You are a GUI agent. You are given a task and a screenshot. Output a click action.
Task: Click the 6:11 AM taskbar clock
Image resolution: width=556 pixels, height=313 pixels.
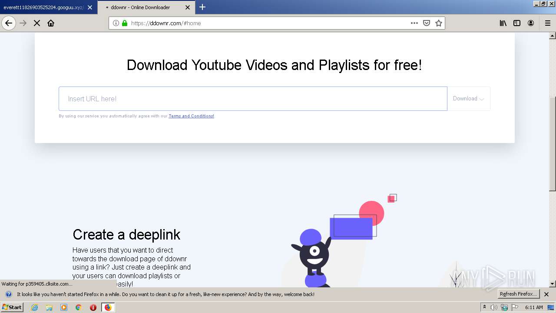point(534,307)
